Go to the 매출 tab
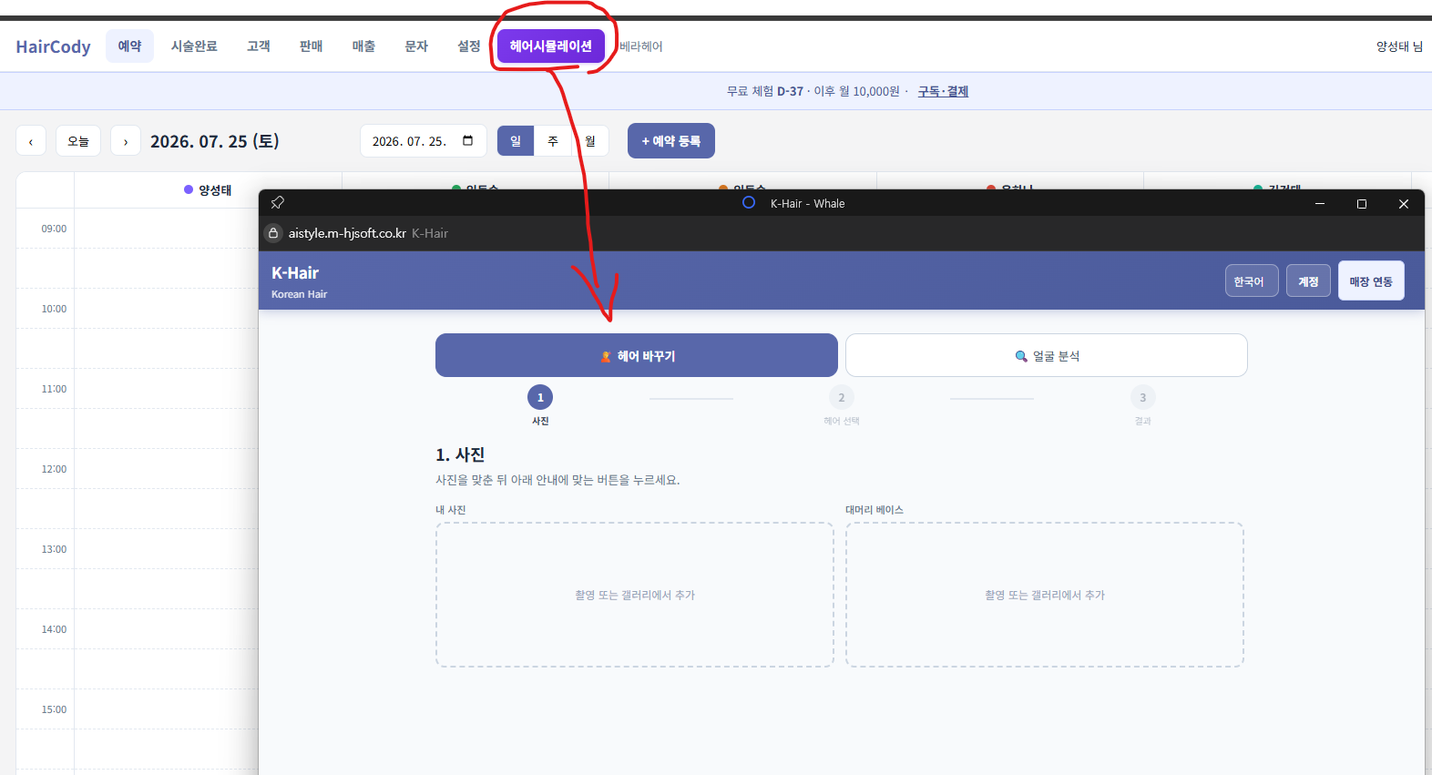 [364, 46]
